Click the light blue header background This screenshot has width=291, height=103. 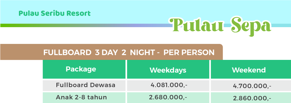[145, 12]
